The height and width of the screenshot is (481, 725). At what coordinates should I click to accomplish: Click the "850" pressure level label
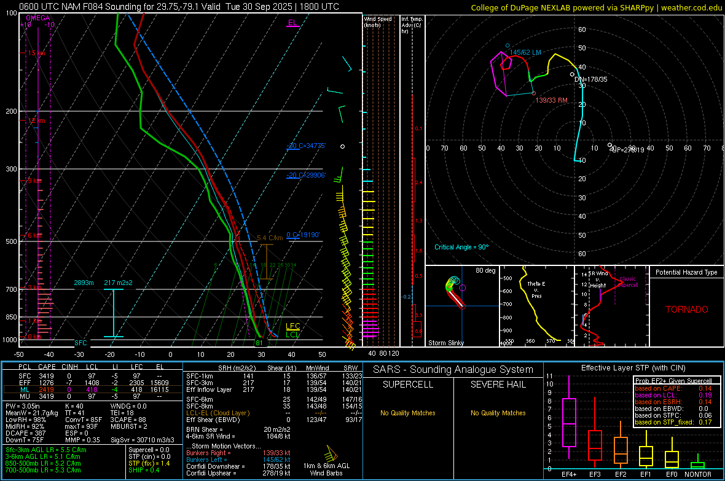(x=11, y=317)
